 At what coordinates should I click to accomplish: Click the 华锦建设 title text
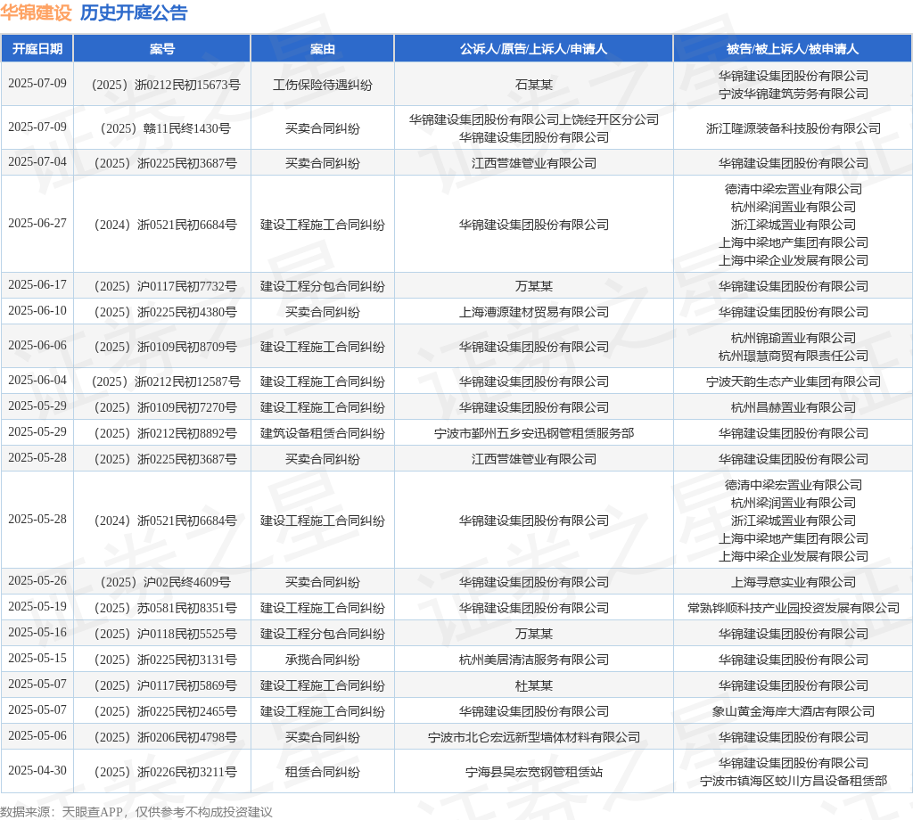(x=36, y=12)
